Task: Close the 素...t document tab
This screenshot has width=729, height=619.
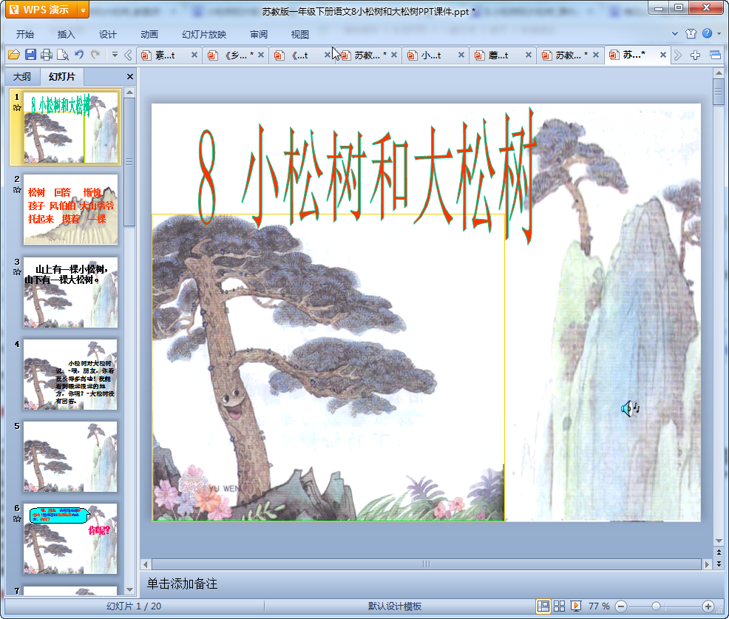Action: (194, 55)
